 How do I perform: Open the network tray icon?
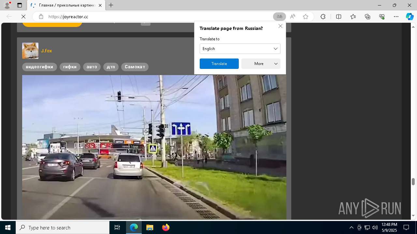[367, 227]
